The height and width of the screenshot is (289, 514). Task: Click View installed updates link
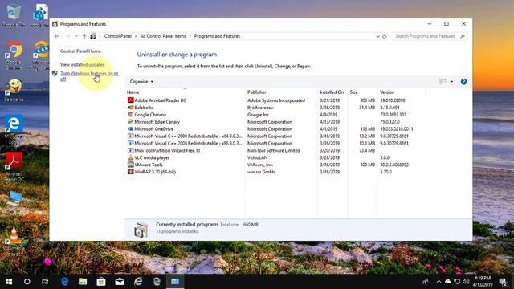coord(82,64)
